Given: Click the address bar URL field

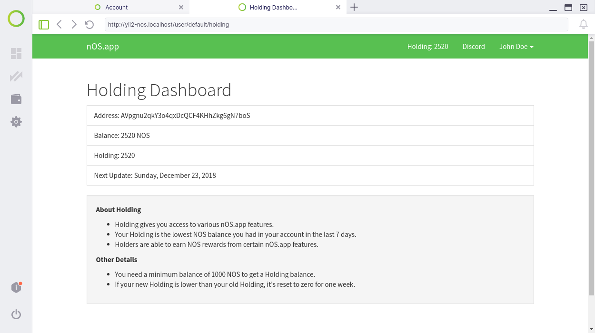Looking at the screenshot, I should [x=336, y=24].
